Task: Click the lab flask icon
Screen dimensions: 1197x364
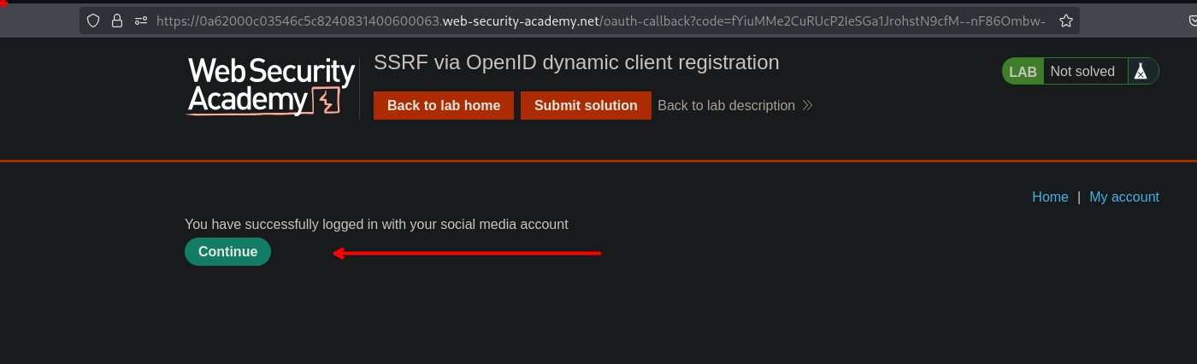Action: [x=1141, y=72]
